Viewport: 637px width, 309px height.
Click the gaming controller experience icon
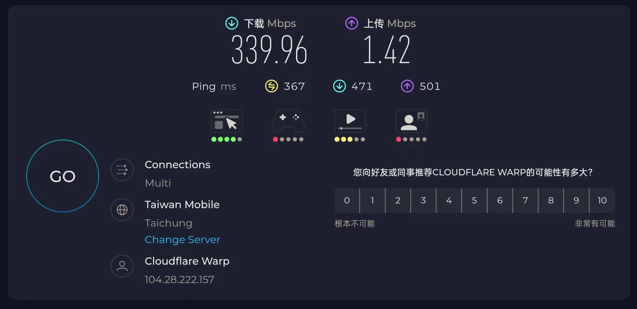[x=288, y=121]
